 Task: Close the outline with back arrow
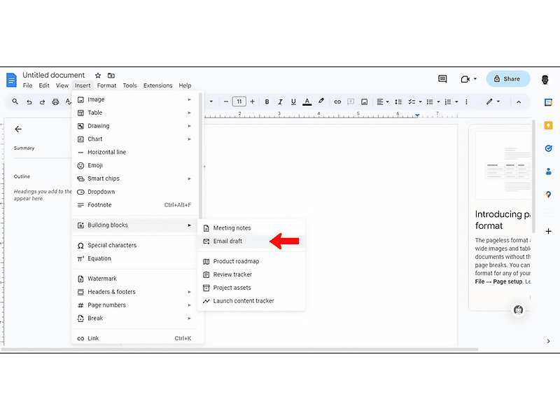(x=18, y=129)
